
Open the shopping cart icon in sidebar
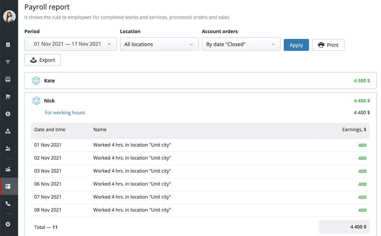point(8,97)
